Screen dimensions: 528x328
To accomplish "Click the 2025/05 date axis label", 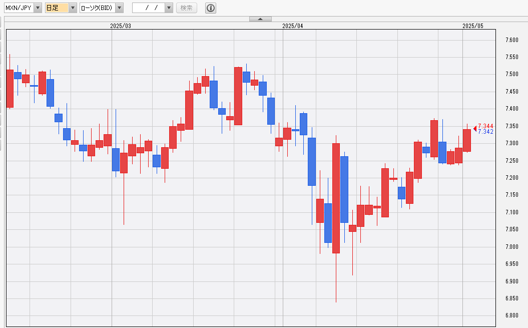I will [x=473, y=26].
